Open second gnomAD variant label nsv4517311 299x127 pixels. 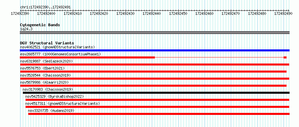pyautogui.click(x=62, y=103)
